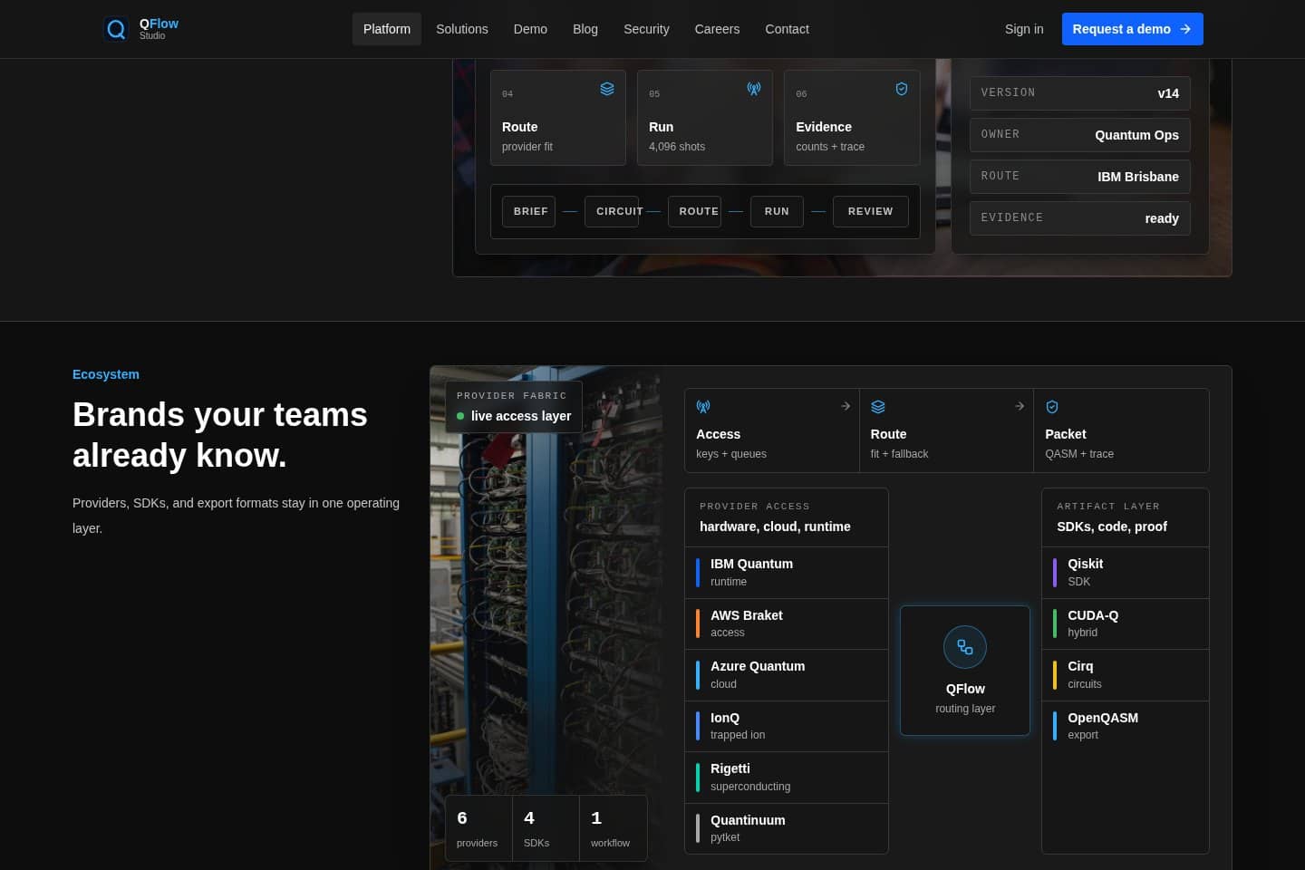Viewport: 1305px width, 870px height.
Task: Click the Ecosystem section label
Action: click(x=106, y=374)
